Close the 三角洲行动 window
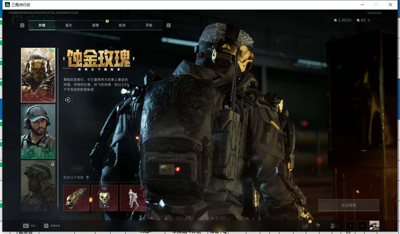The height and width of the screenshot is (234, 400). coord(390,5)
